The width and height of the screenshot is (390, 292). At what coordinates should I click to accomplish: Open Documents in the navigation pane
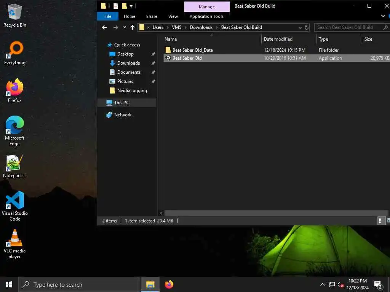[x=129, y=72]
